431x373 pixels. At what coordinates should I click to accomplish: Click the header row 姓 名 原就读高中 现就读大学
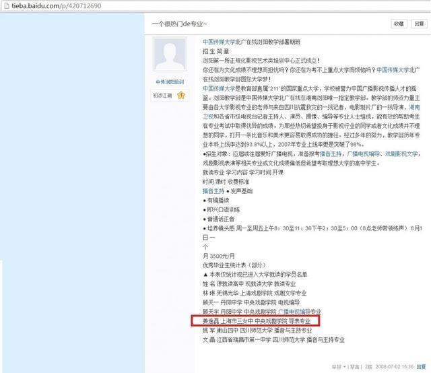coord(249,284)
